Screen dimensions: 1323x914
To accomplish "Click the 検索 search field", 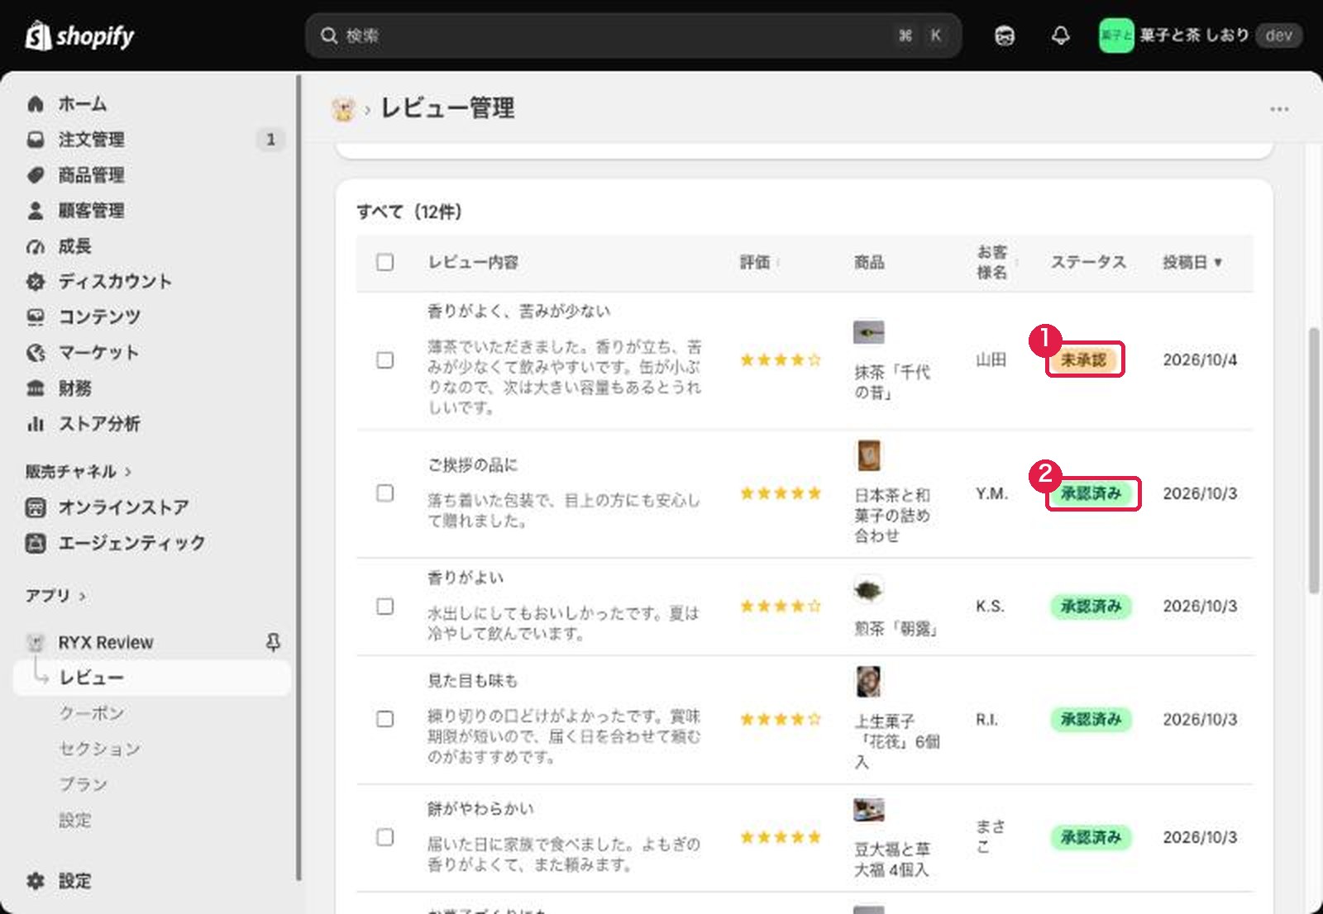I will [x=633, y=36].
